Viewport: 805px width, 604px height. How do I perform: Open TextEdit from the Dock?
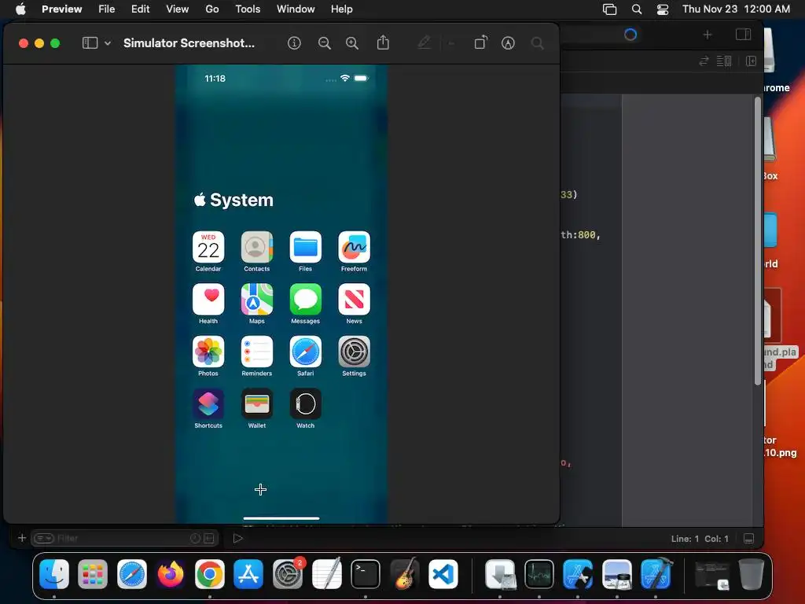click(326, 574)
